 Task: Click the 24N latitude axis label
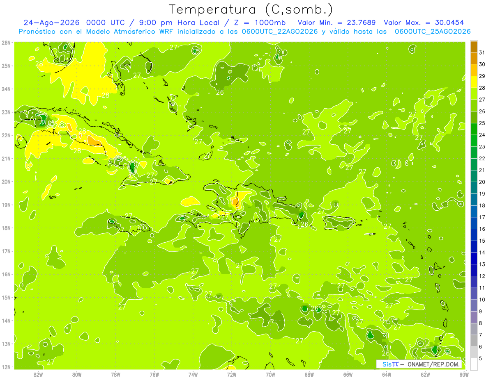click(6, 89)
